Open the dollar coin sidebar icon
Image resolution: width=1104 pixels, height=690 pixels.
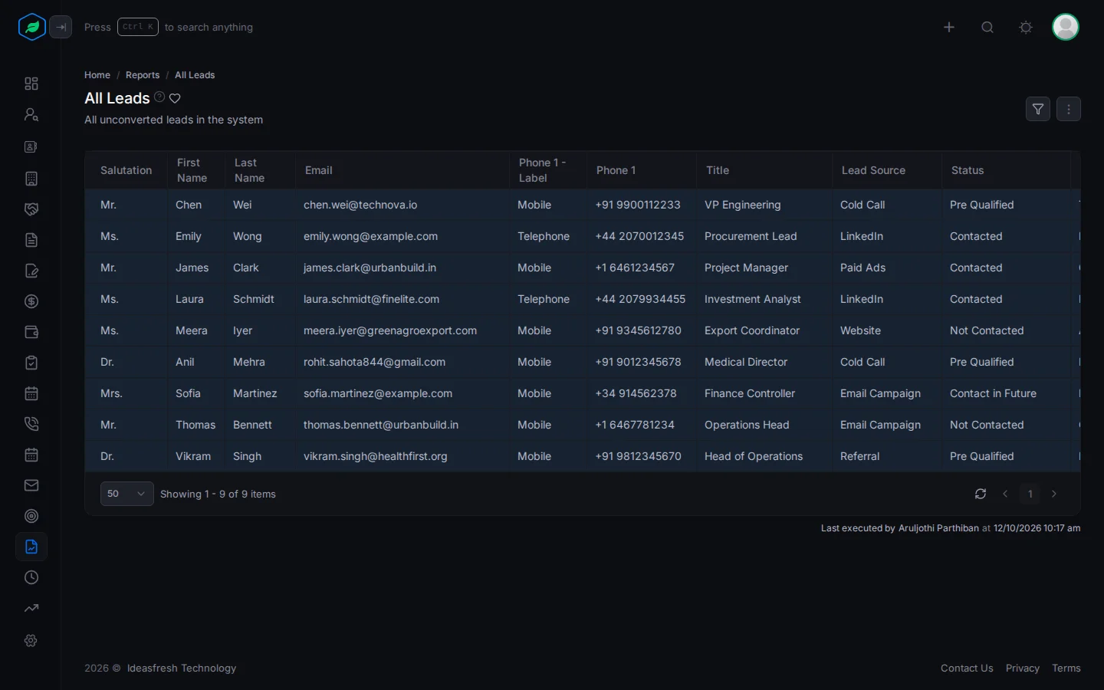31,301
